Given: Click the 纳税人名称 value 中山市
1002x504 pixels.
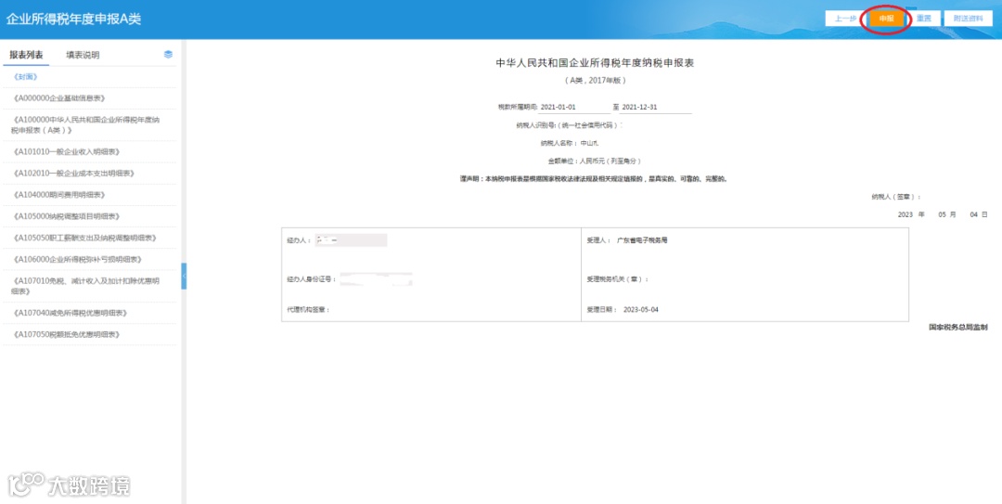Looking at the screenshot, I should pos(588,143).
